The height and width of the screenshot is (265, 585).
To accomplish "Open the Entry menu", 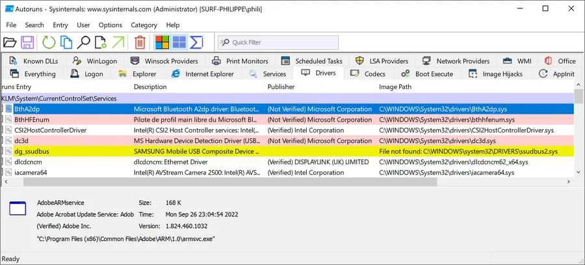I will (60, 25).
